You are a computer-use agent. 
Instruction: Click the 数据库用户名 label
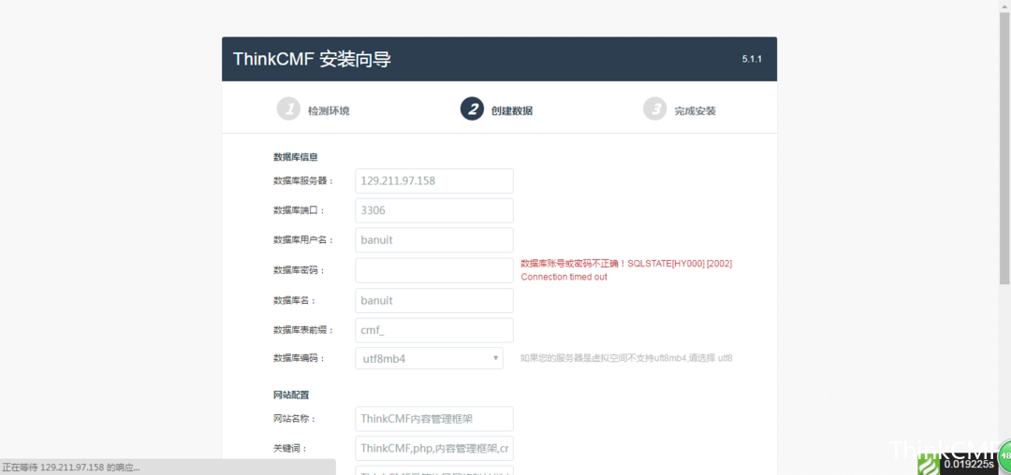(x=303, y=240)
